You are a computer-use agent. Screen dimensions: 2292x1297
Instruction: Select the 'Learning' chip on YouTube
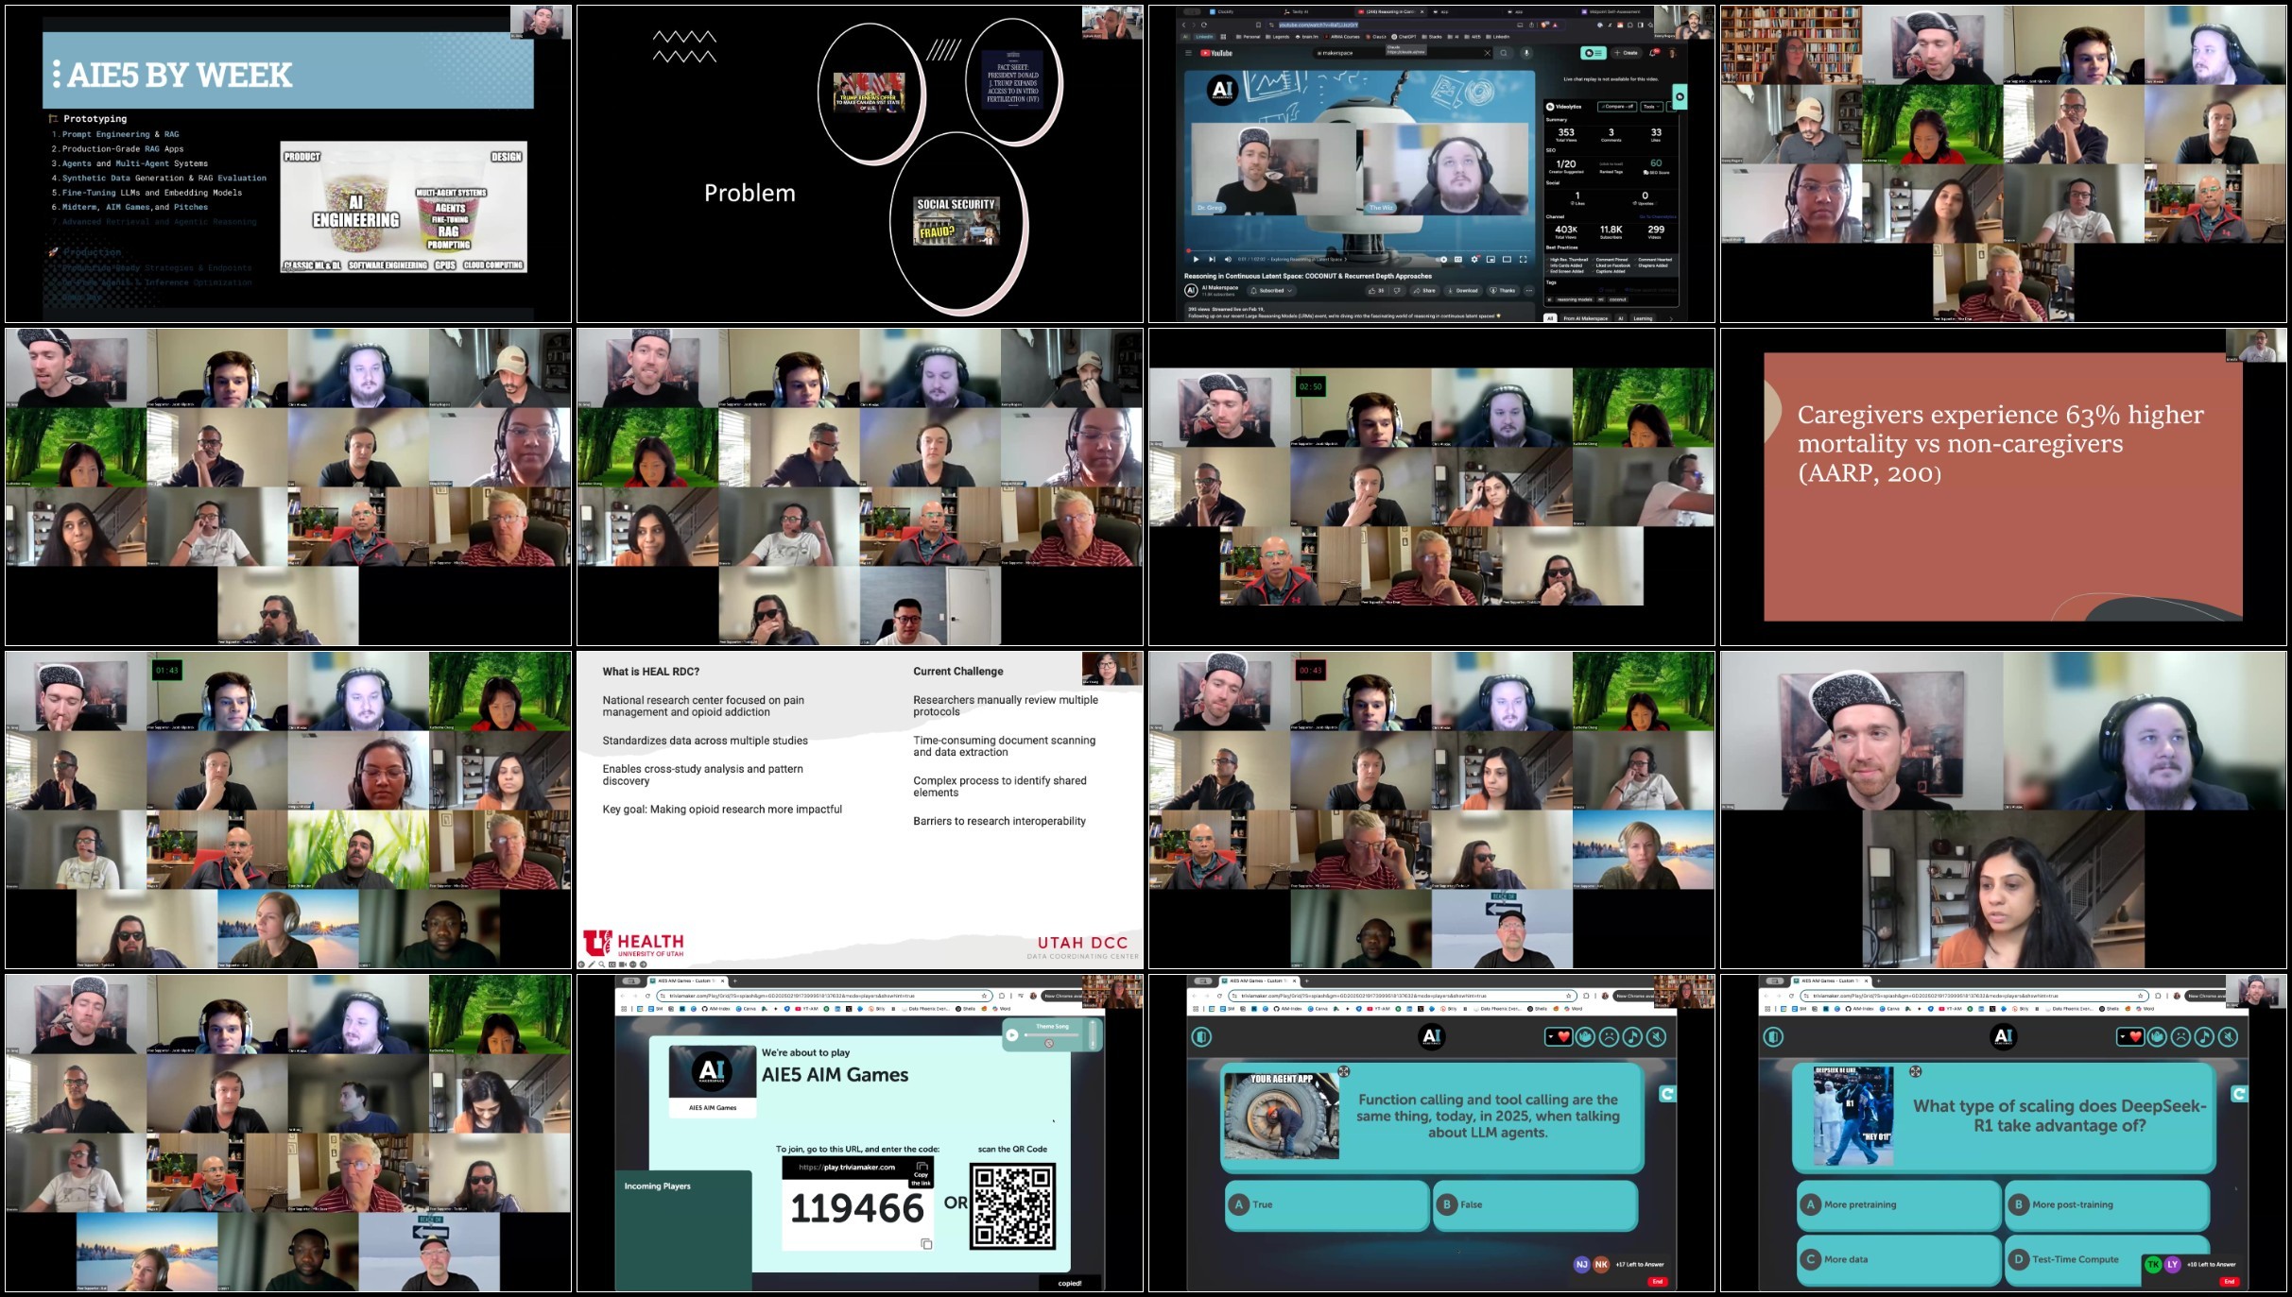[x=1643, y=318]
